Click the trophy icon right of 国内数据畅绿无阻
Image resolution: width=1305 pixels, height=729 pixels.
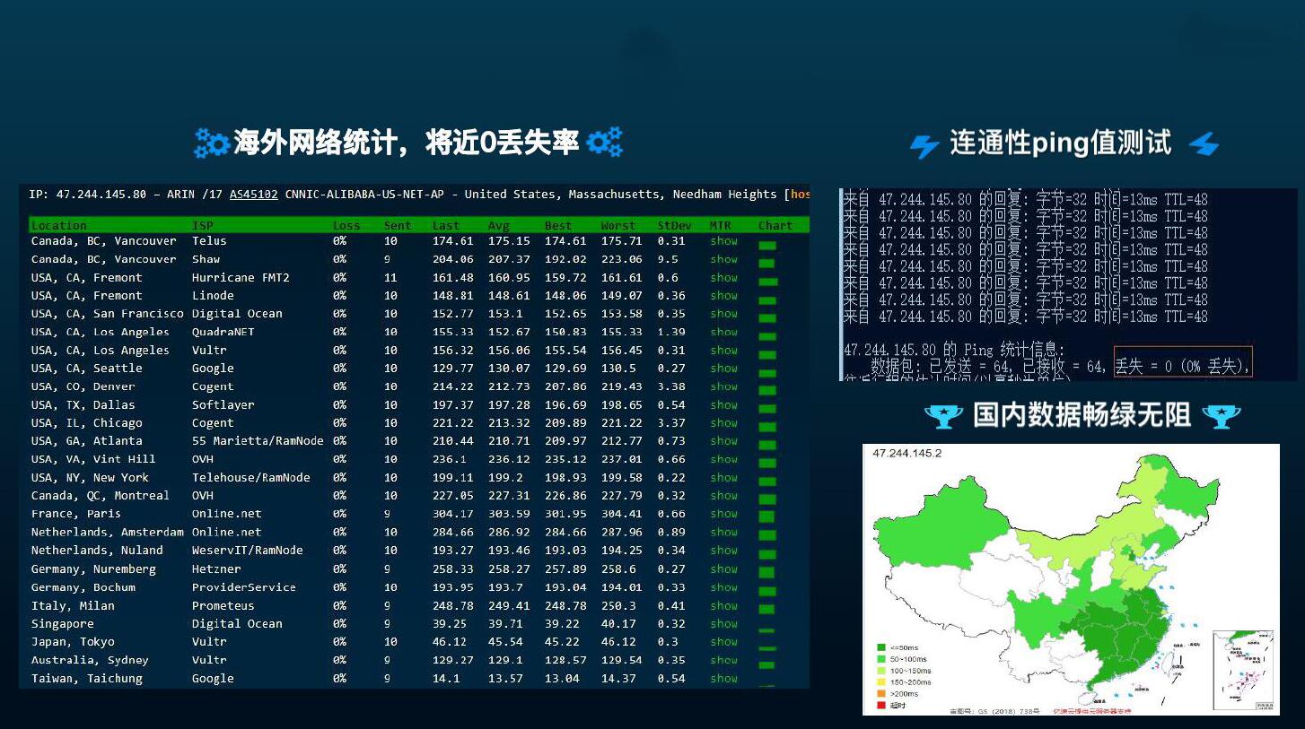(x=1222, y=415)
